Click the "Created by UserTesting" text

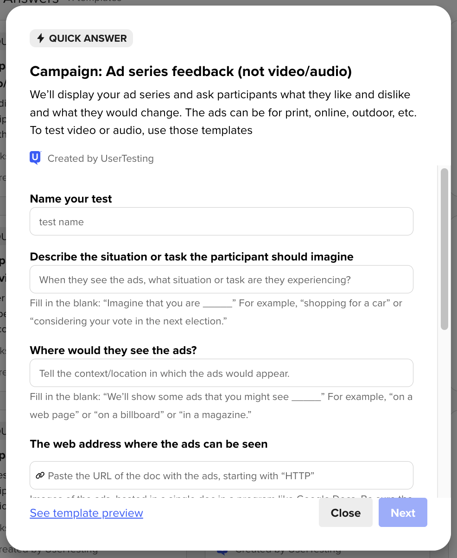[x=101, y=159]
